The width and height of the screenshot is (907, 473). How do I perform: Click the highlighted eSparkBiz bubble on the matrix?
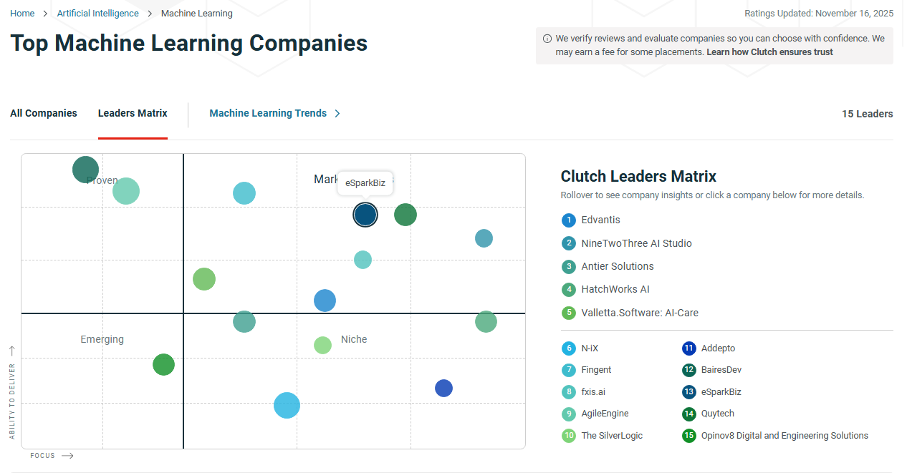click(365, 215)
